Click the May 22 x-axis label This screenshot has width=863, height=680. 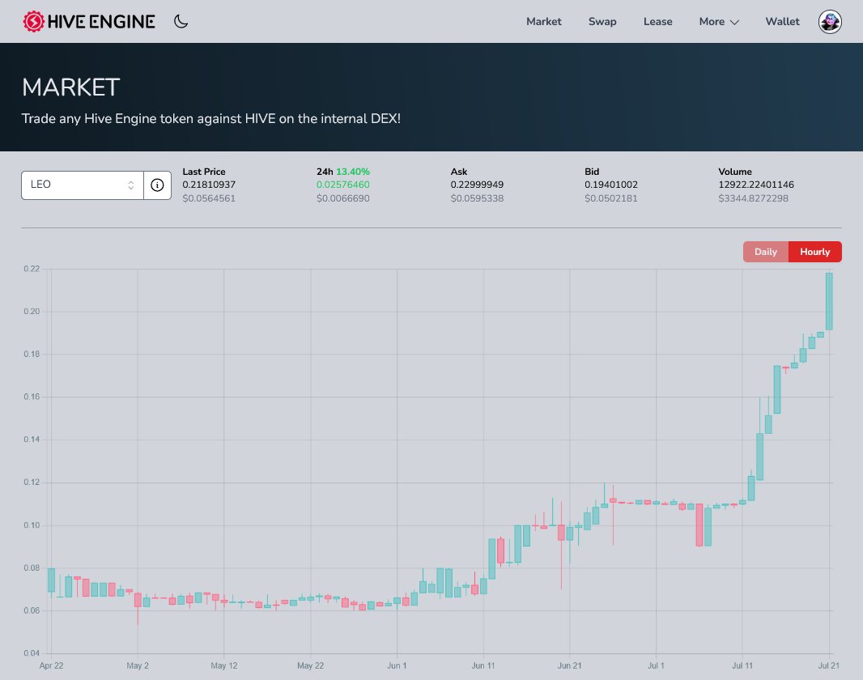[310, 665]
